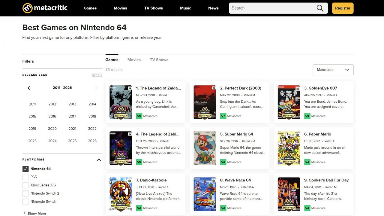
Task: Collapse the Platforms filter section
Action: (99, 160)
